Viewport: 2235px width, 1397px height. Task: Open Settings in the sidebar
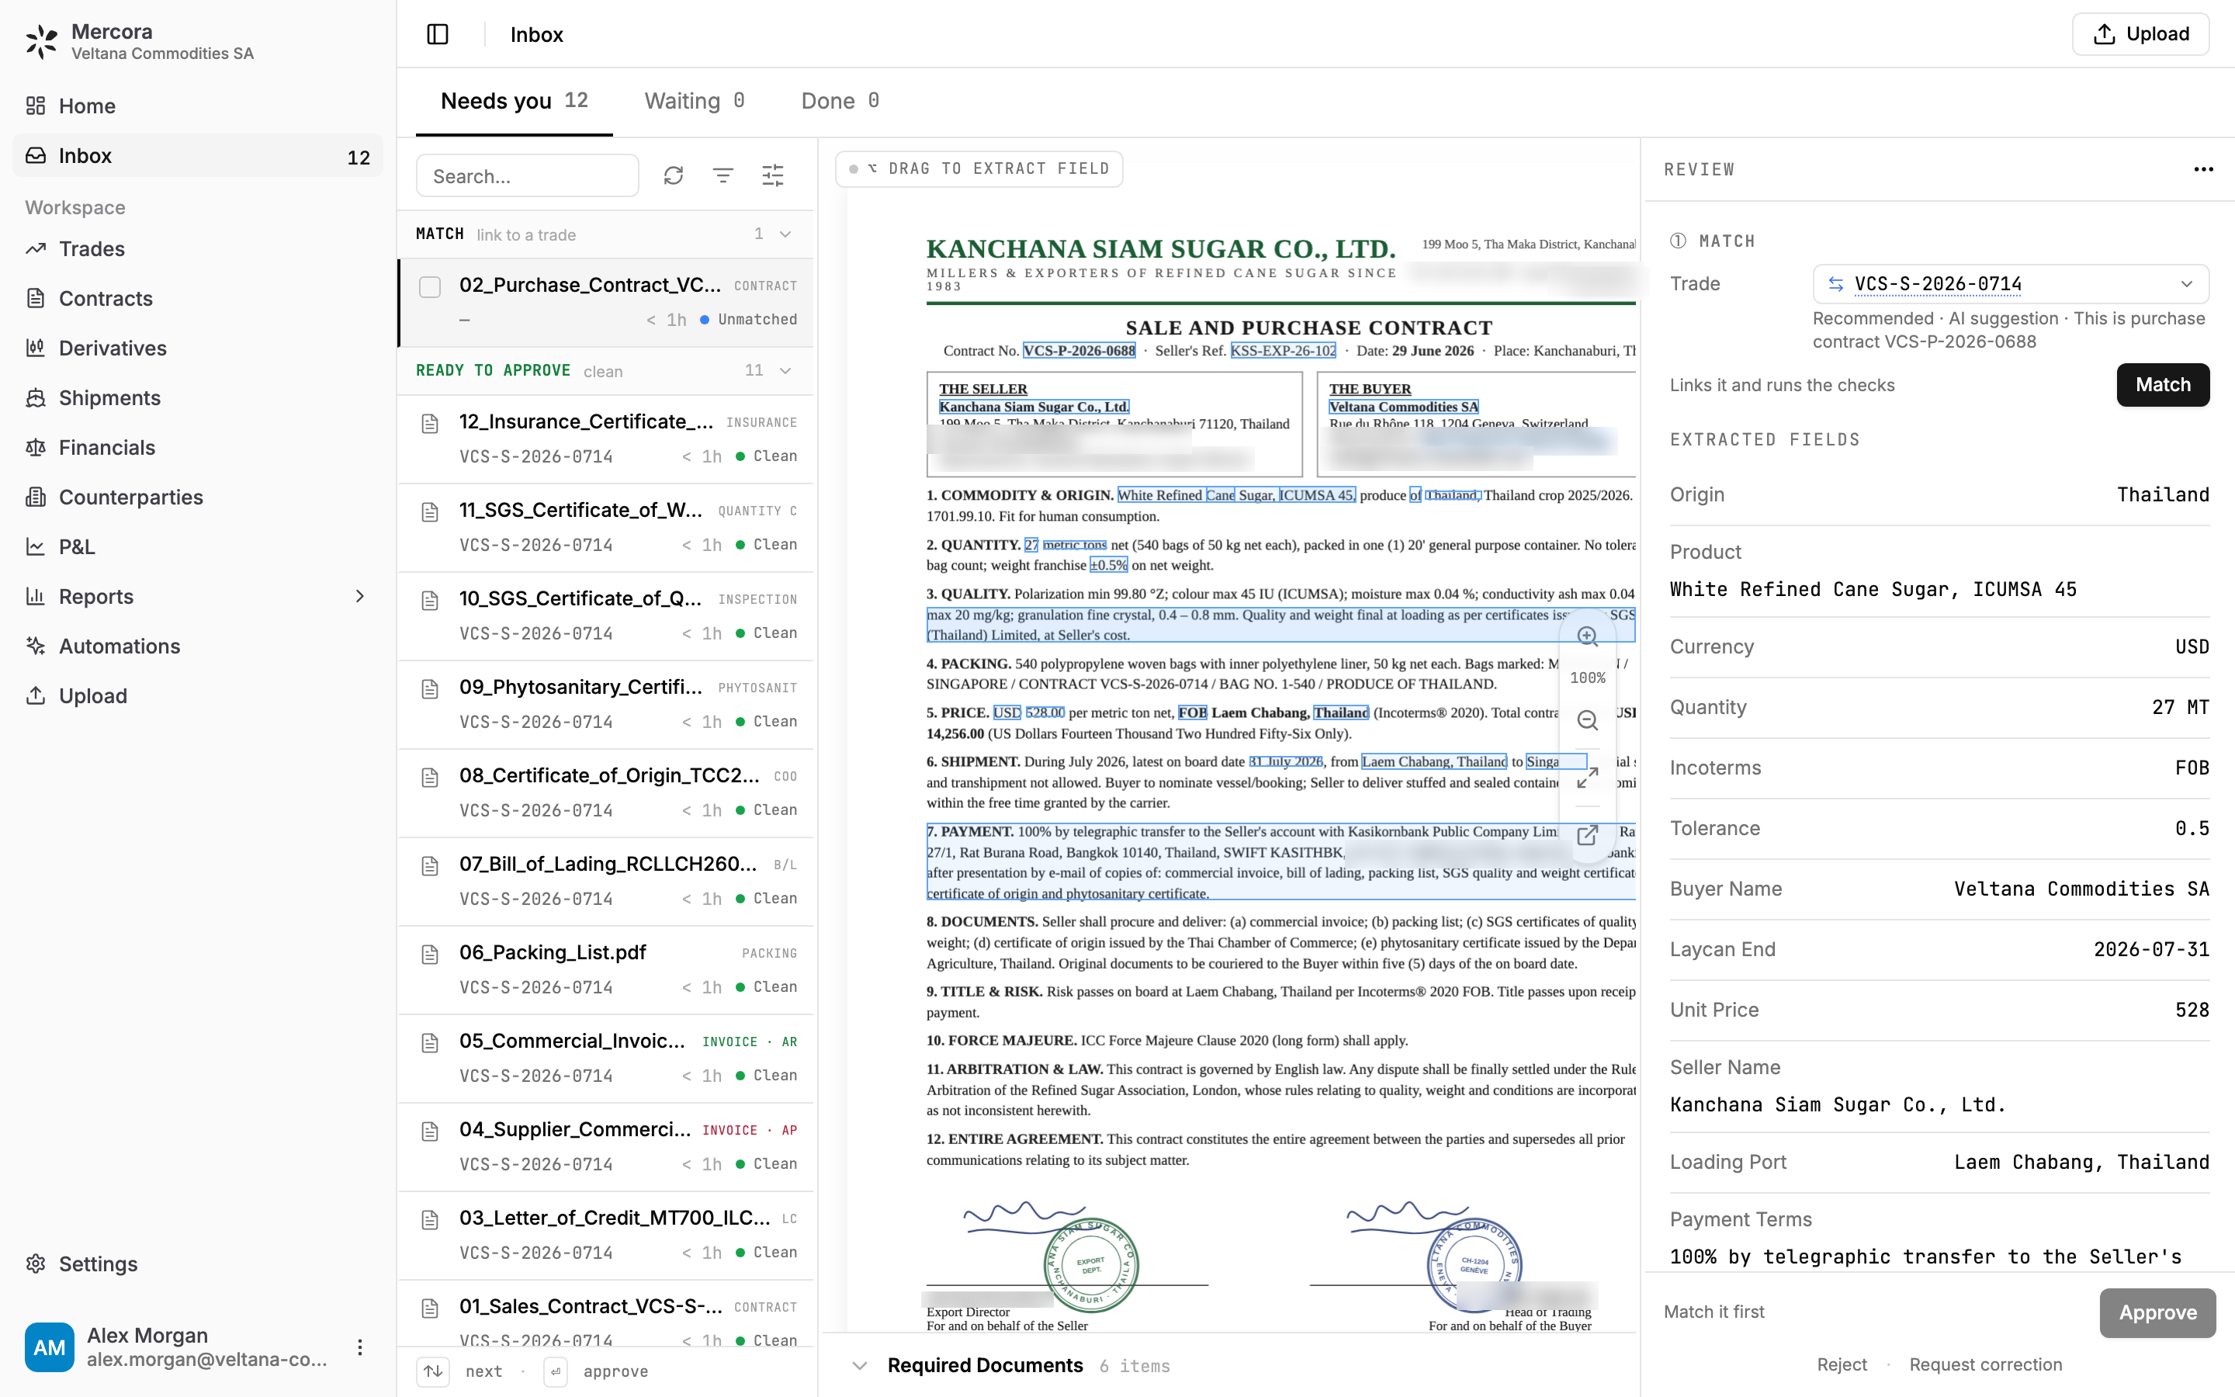tap(198, 1263)
